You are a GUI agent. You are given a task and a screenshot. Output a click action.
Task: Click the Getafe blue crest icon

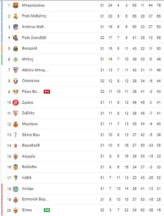point(16,189)
